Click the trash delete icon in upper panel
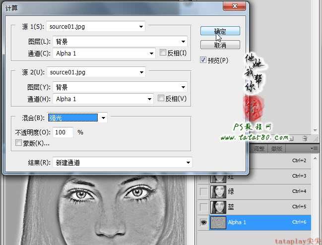Viewport: 322px width, 245px height. click(x=305, y=138)
